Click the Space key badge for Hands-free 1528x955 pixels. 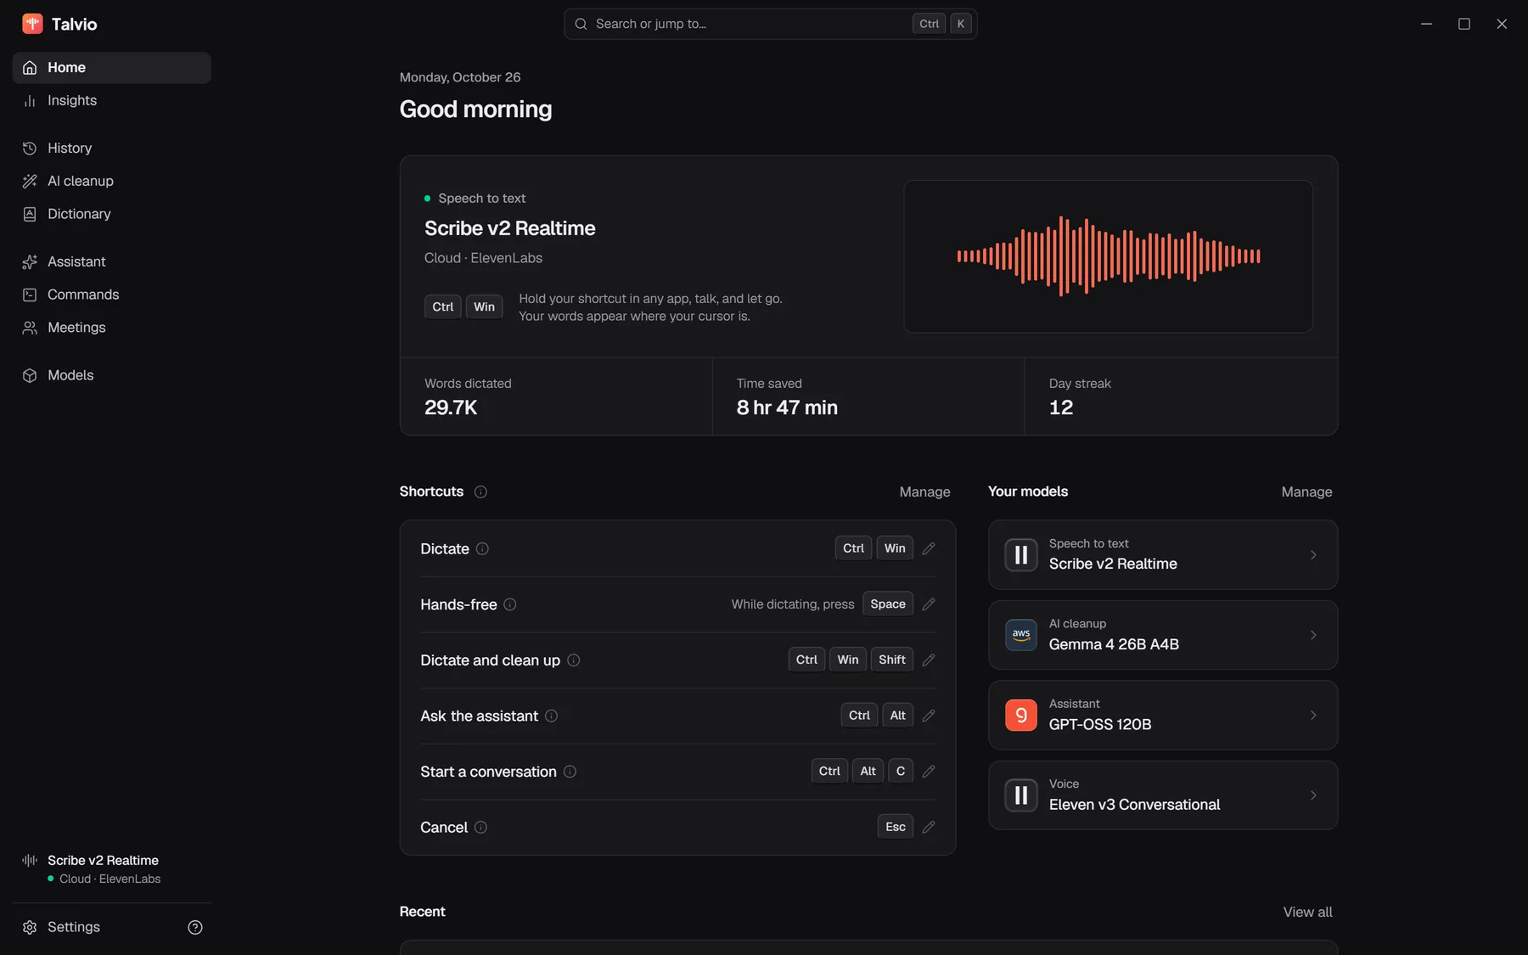[x=888, y=604]
